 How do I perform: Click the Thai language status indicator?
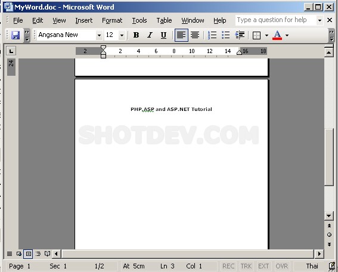click(x=312, y=266)
